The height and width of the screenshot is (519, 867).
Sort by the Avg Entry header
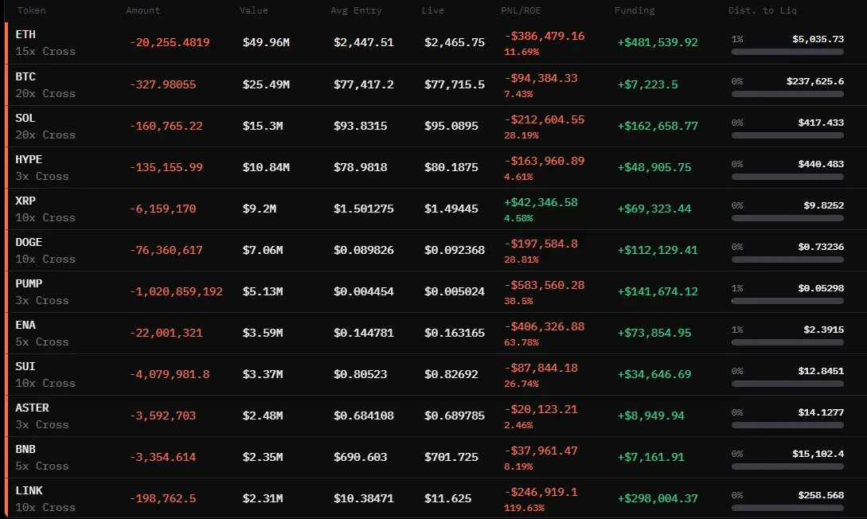[356, 10]
